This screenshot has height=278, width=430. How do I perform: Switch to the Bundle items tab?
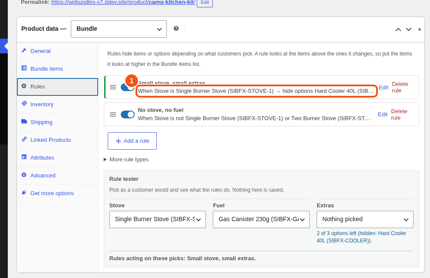pyautogui.click(x=58, y=69)
